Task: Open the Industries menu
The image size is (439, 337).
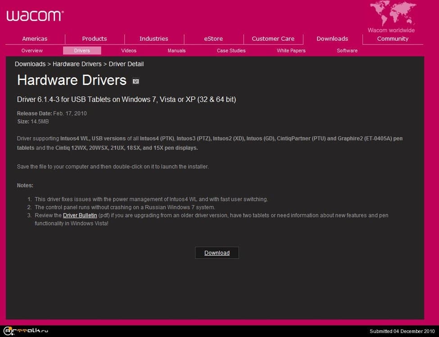Action: (154, 39)
